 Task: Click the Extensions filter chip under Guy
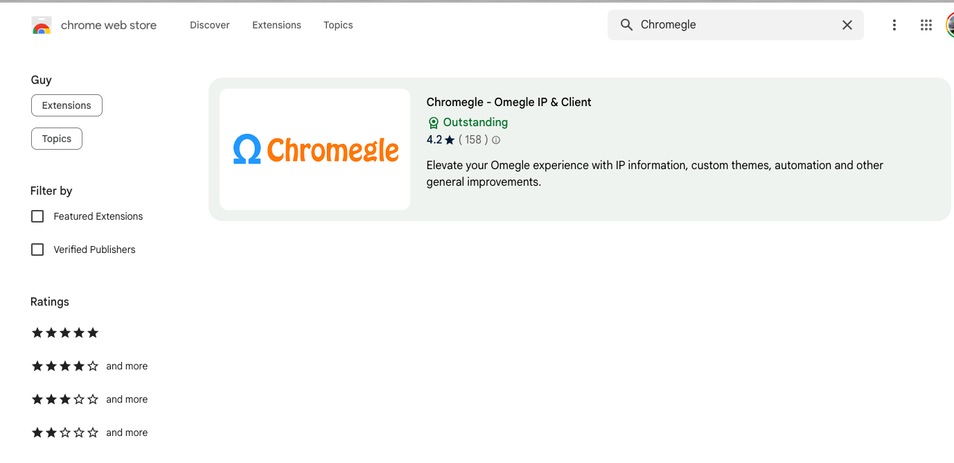point(67,105)
